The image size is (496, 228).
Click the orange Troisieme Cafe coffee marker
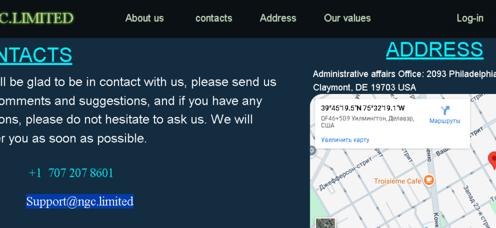point(429,180)
